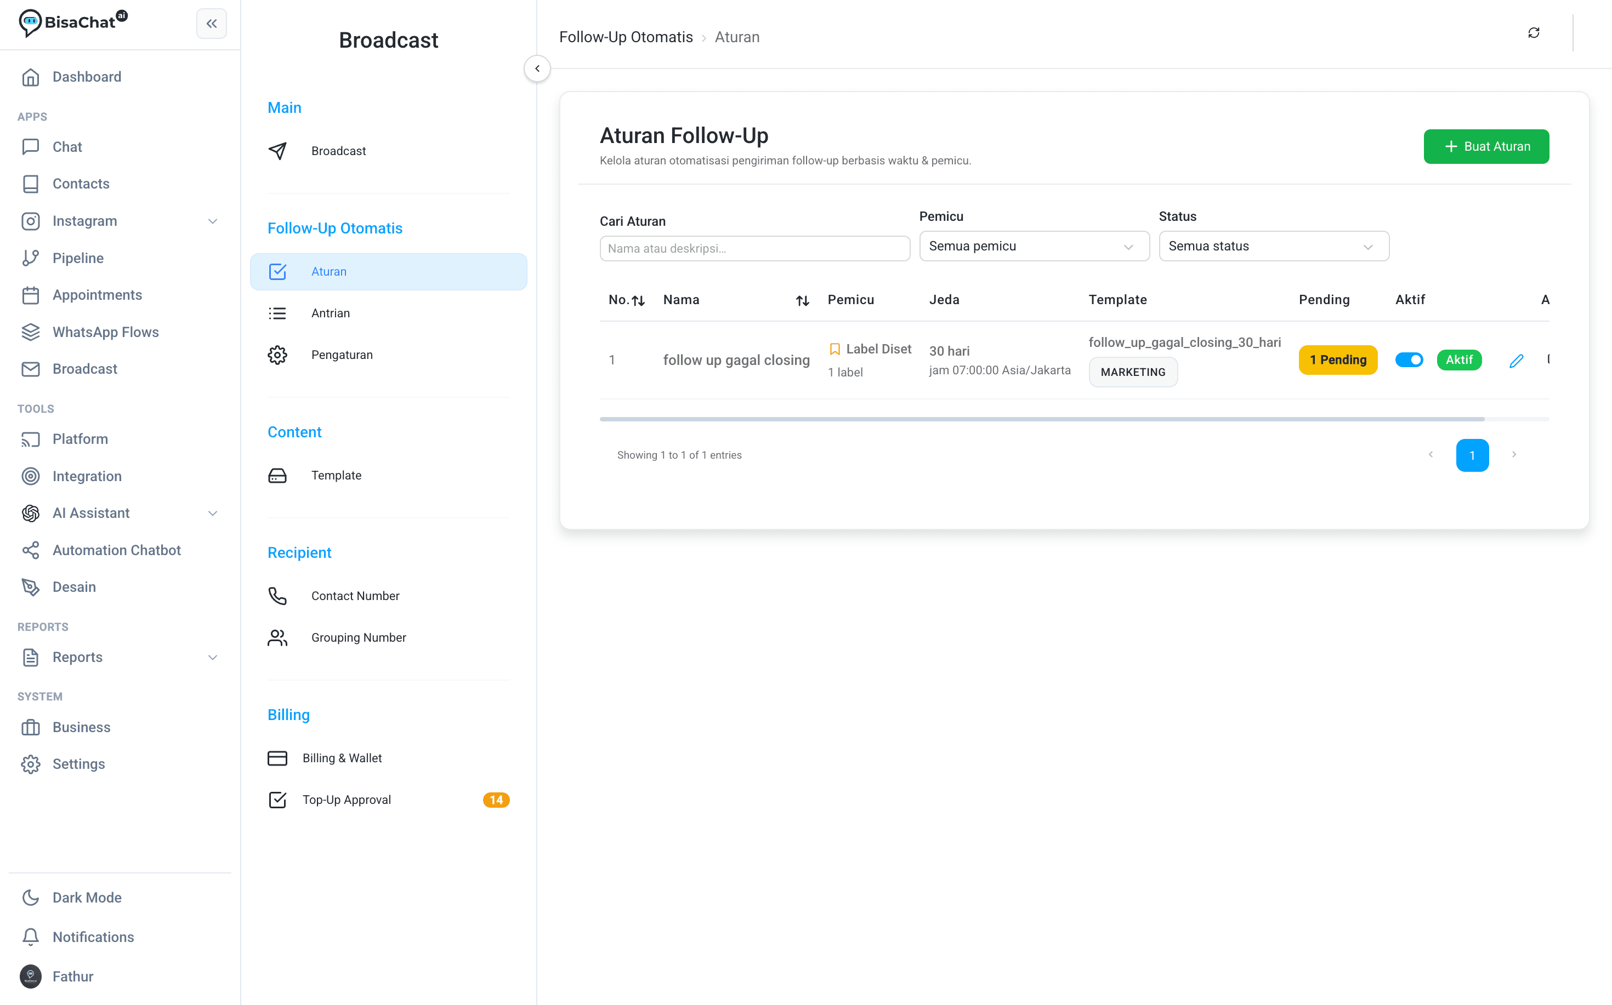
Task: Open the Semua status dropdown
Action: (1274, 246)
